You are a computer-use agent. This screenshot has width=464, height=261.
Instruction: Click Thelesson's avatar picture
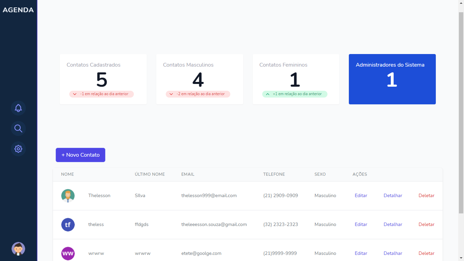tap(68, 196)
